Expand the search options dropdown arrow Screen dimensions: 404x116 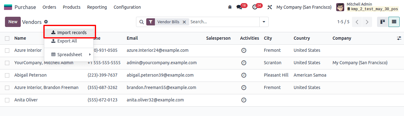coord(264,22)
